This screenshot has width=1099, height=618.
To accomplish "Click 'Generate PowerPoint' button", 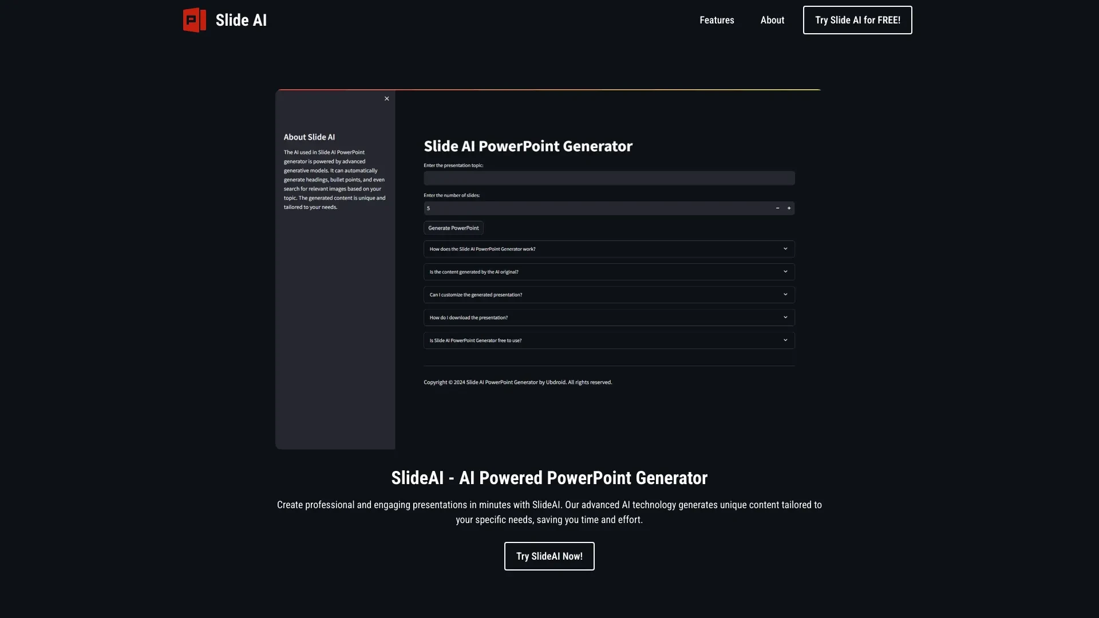I will (x=453, y=228).
